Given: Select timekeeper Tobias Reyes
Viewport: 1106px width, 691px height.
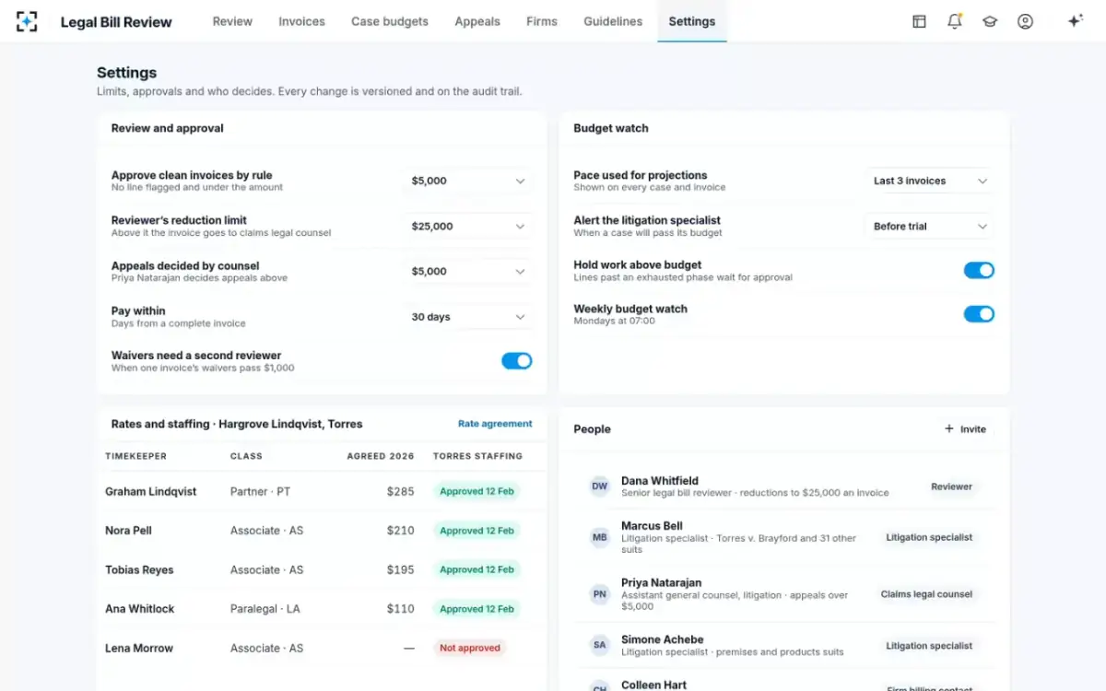Looking at the screenshot, I should pos(139,570).
